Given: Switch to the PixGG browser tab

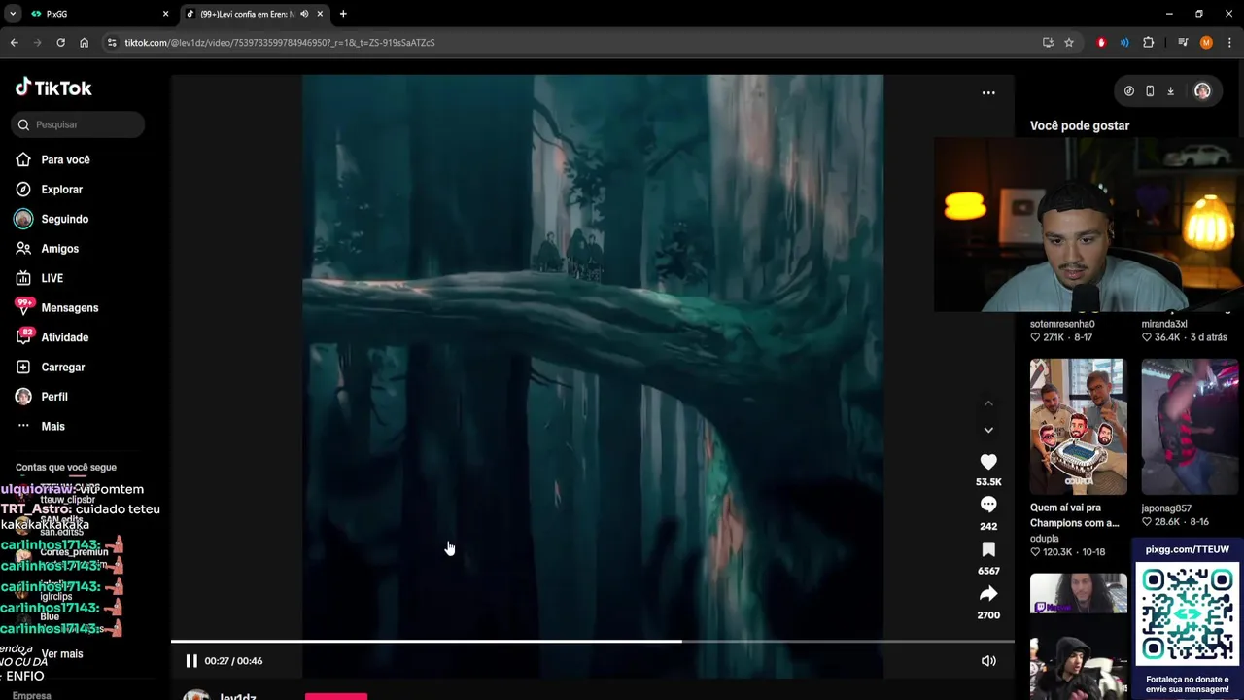Looking at the screenshot, I should click(x=97, y=14).
